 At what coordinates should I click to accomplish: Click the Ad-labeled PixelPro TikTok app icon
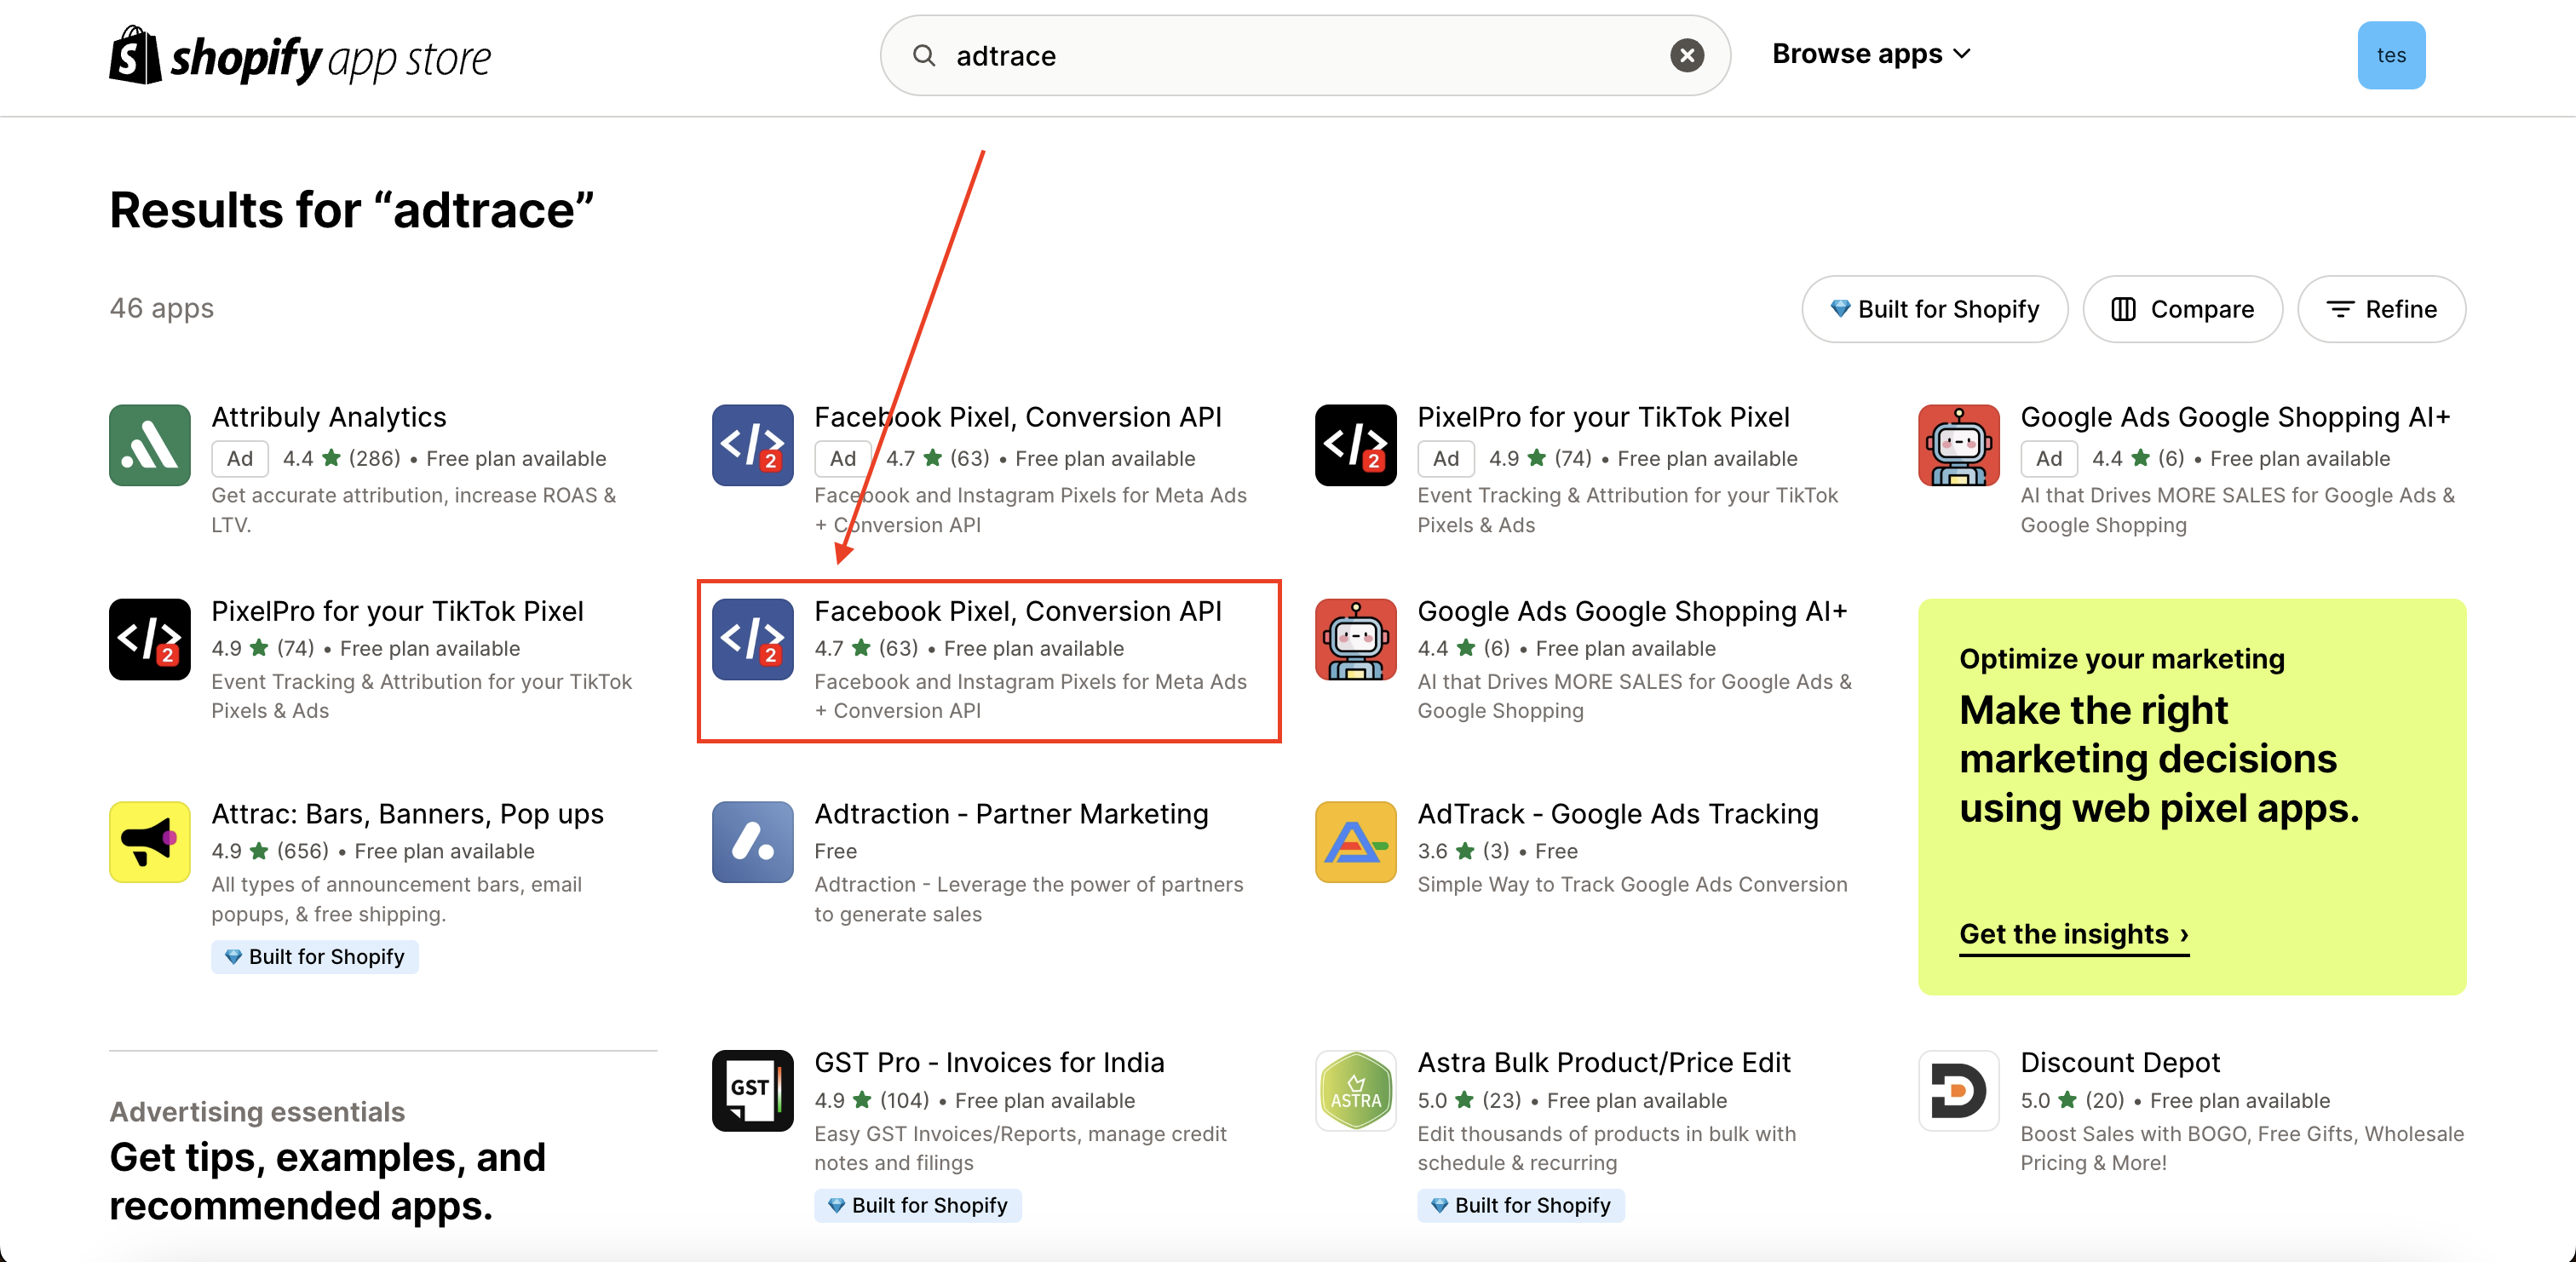1356,445
